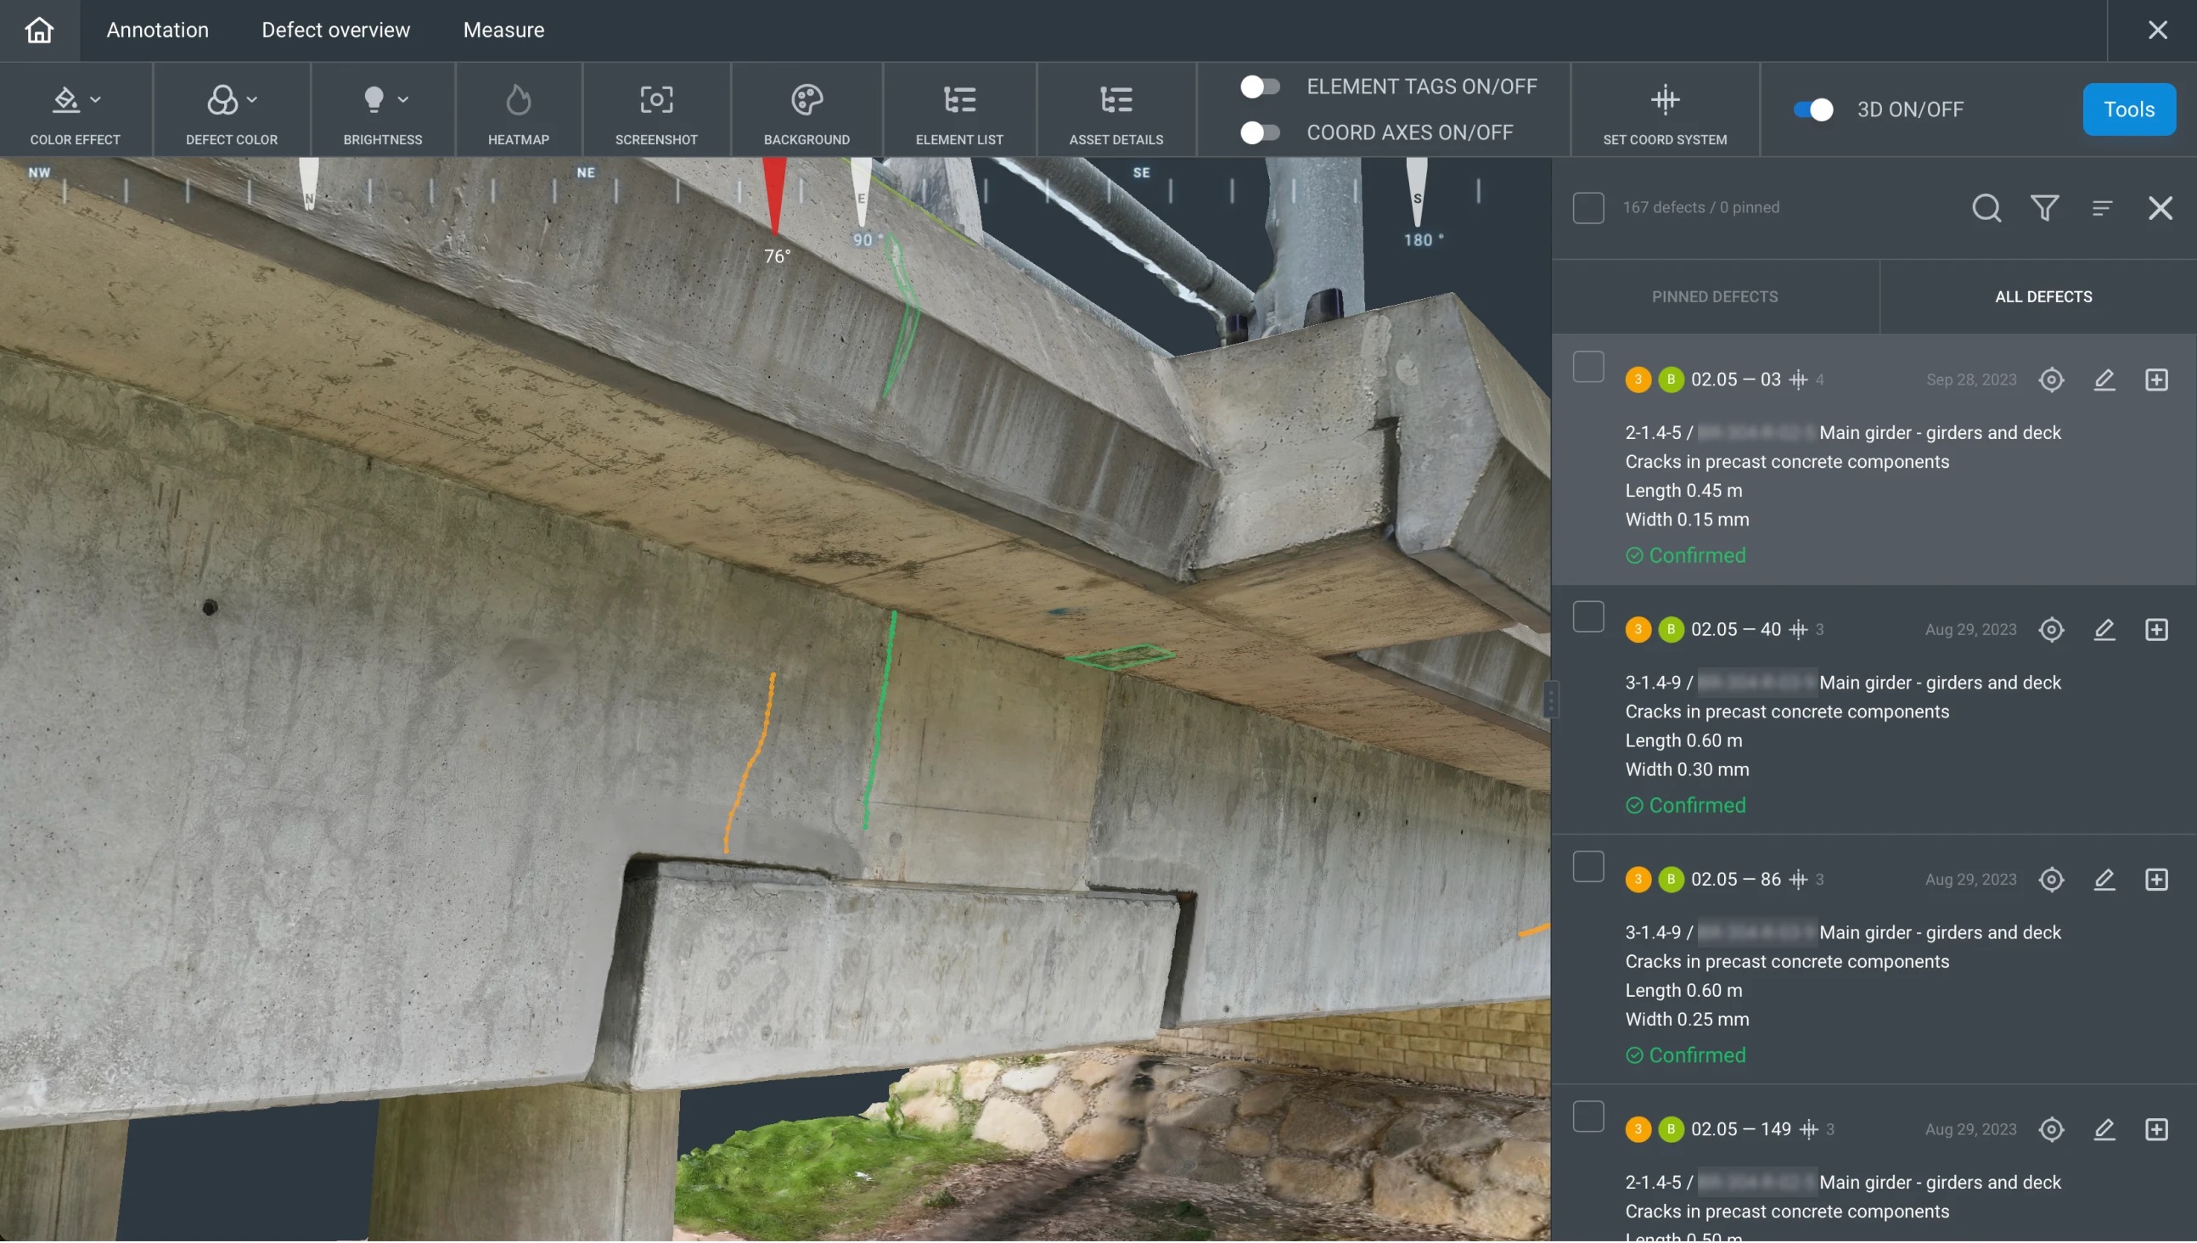Open Asset Details panel

(1115, 100)
